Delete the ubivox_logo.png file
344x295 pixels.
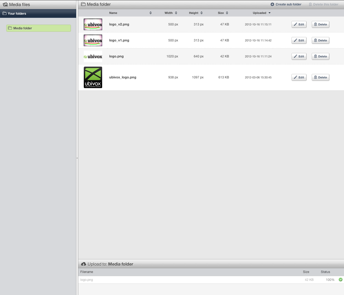(320, 77)
